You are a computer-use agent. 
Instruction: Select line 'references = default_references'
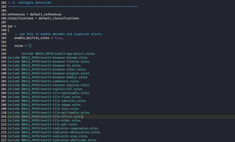(x=34, y=14)
